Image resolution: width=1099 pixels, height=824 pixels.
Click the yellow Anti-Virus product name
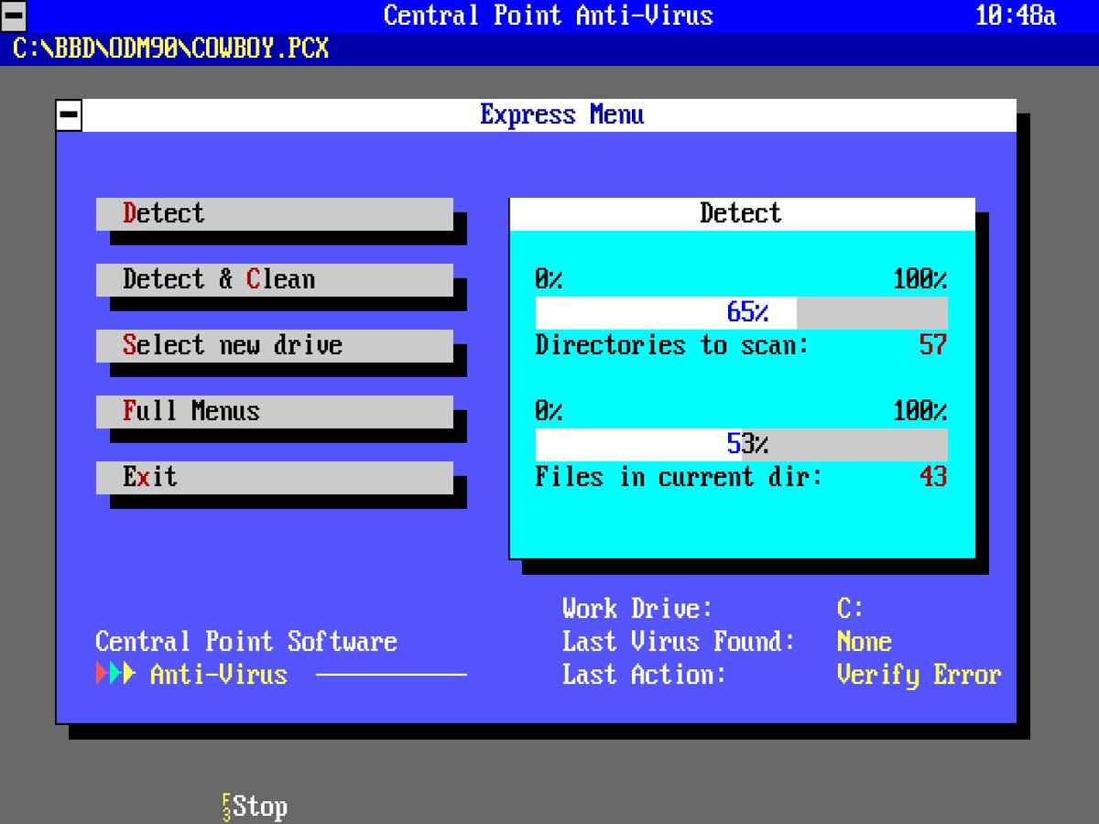pos(219,675)
